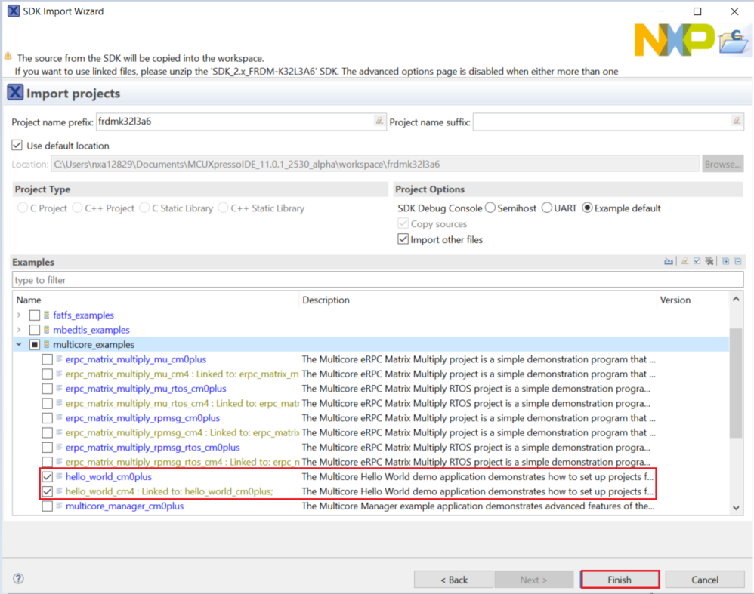Click the import from archive icon in Examples toolbar
This screenshot has height=594, width=754.
[669, 262]
